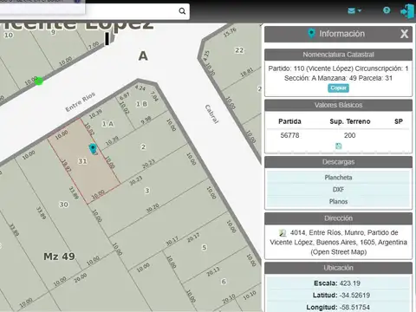Download the DXF file
Image resolution: width=416 pixels, height=312 pixels.
[x=338, y=189]
